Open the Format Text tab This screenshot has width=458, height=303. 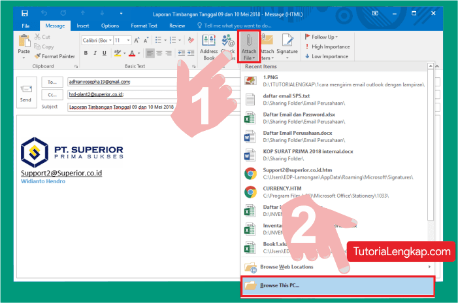point(144,26)
